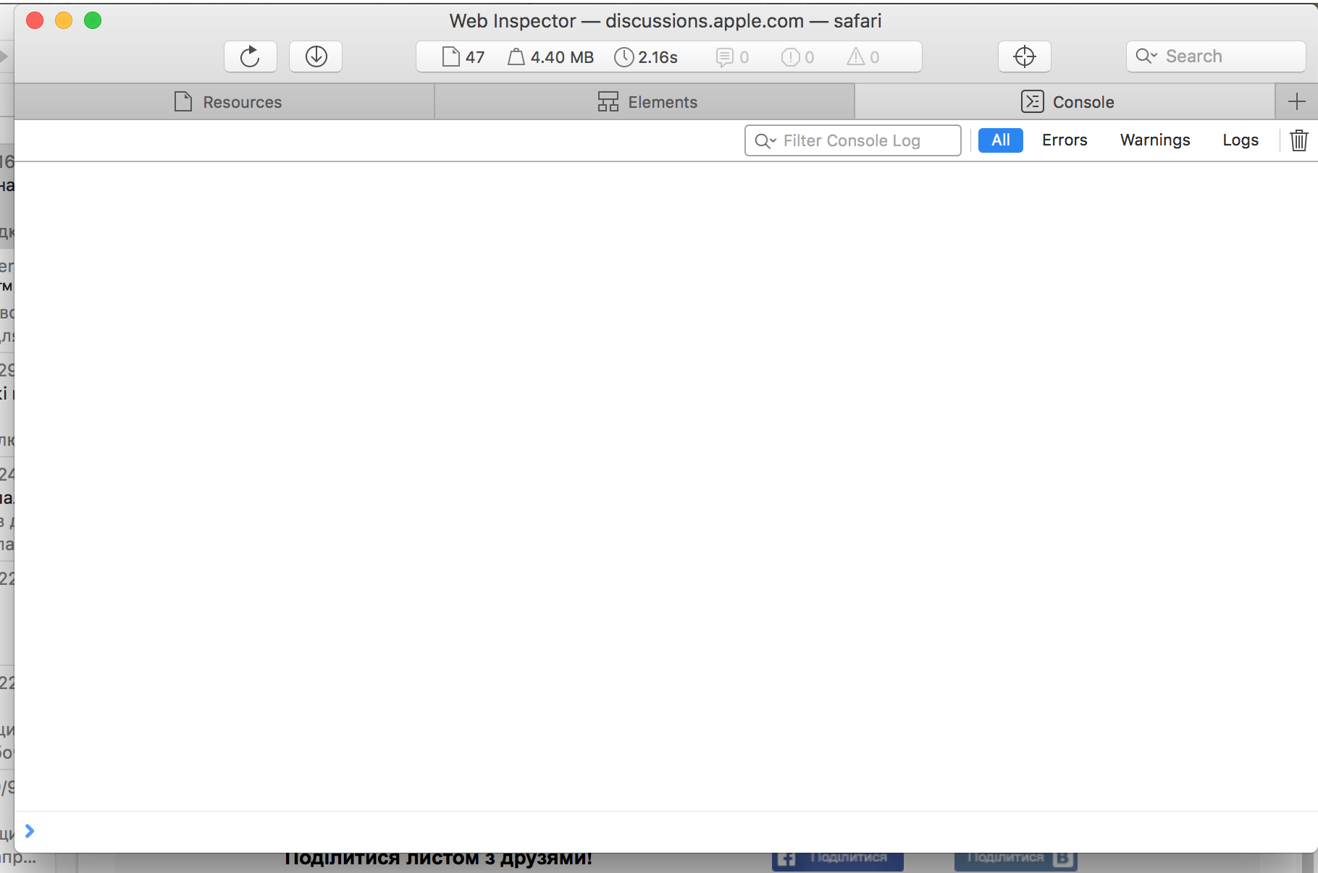This screenshot has width=1318, height=873.
Task: Click the 2.16s load time indicator
Action: [646, 56]
